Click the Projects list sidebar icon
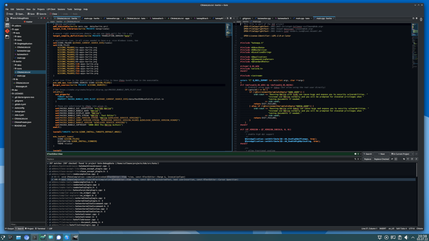The image size is (429, 241). coord(7,25)
